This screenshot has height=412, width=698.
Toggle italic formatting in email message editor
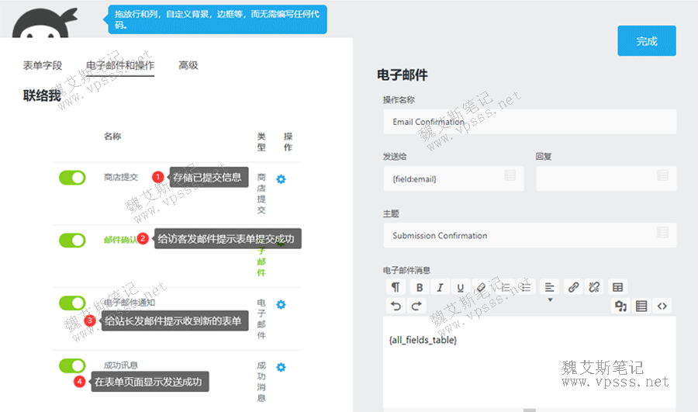coord(440,287)
